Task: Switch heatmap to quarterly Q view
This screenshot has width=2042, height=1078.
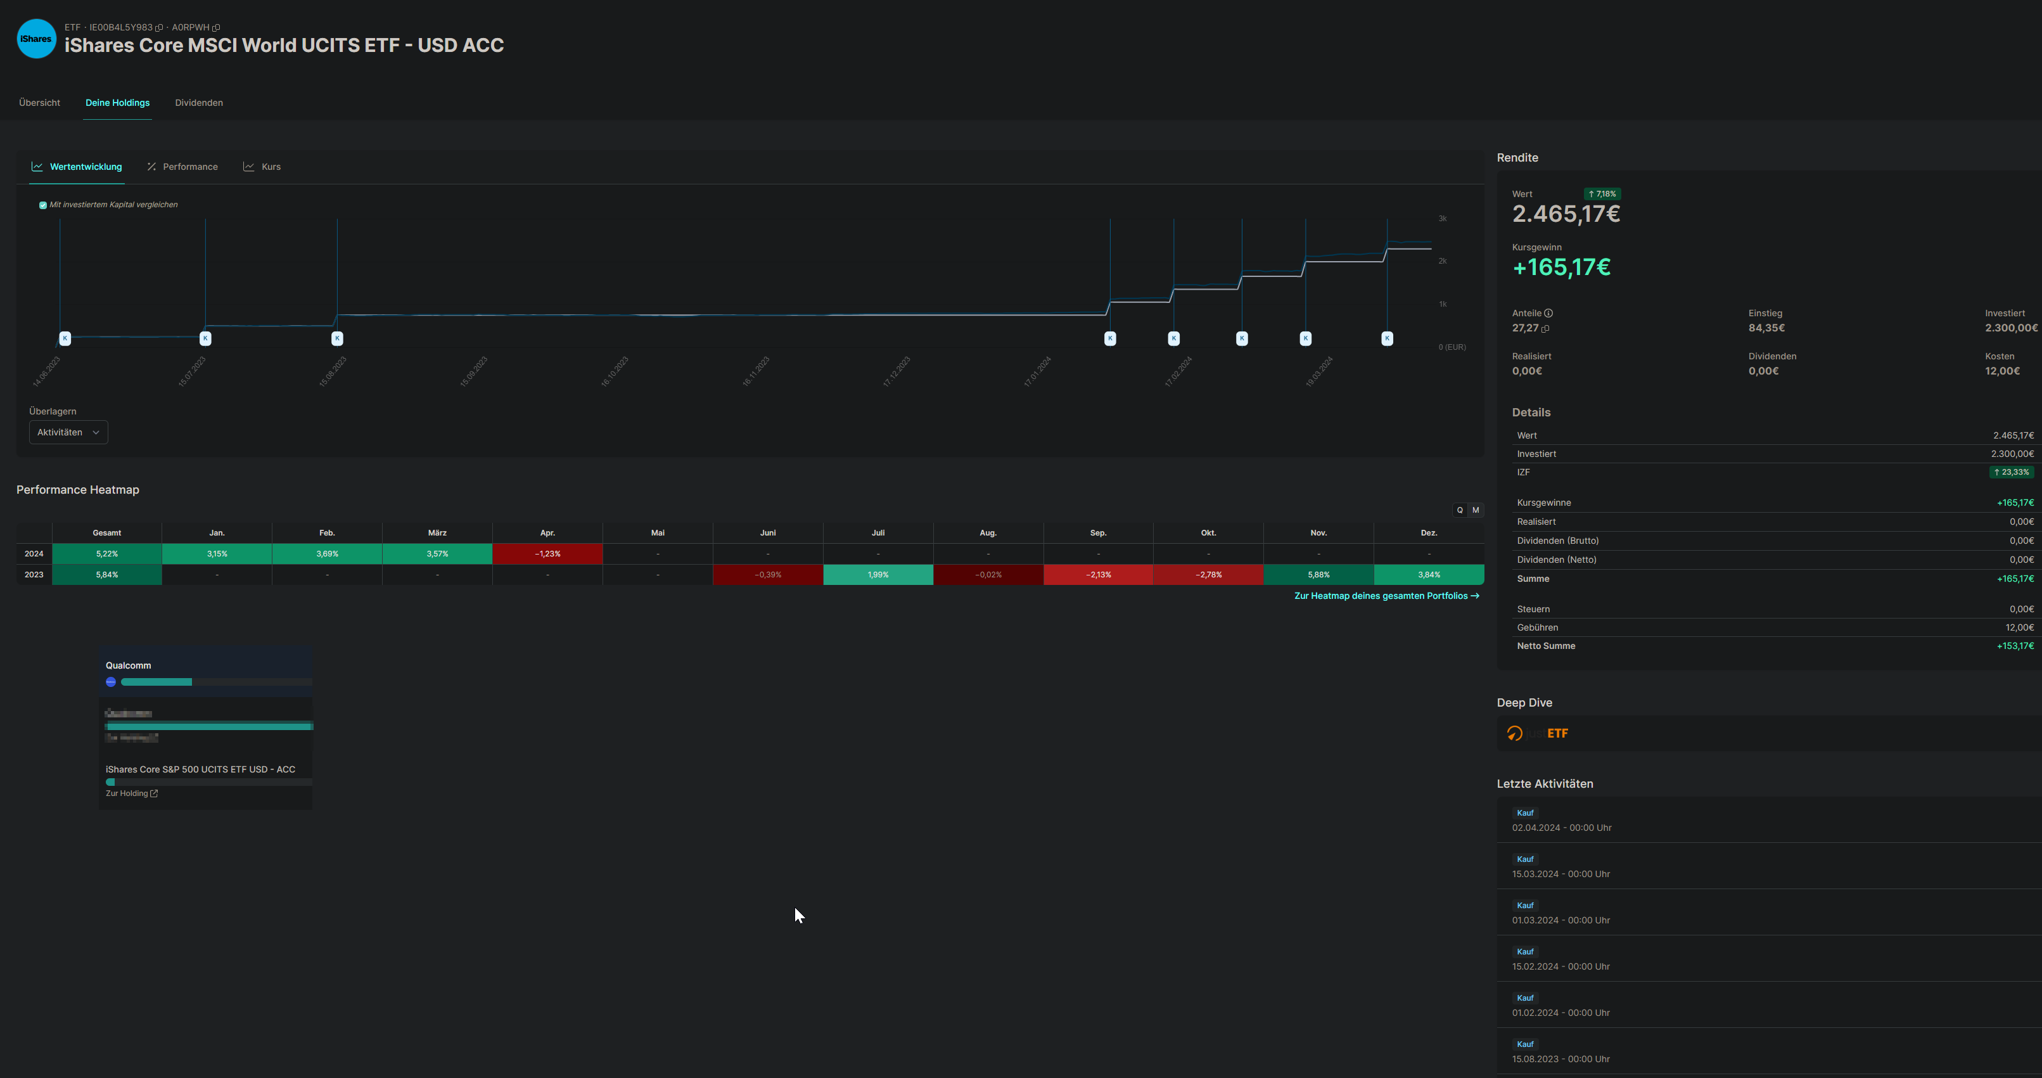Action: [x=1459, y=510]
